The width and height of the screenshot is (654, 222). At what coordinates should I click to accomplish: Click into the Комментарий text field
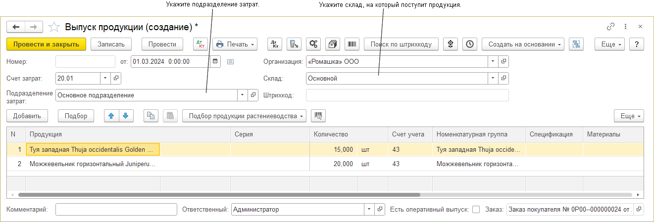tap(116, 209)
